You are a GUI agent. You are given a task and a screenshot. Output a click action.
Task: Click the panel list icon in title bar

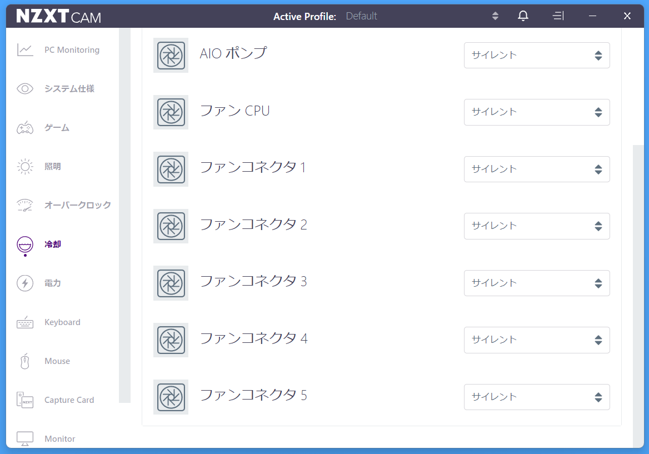click(x=558, y=16)
